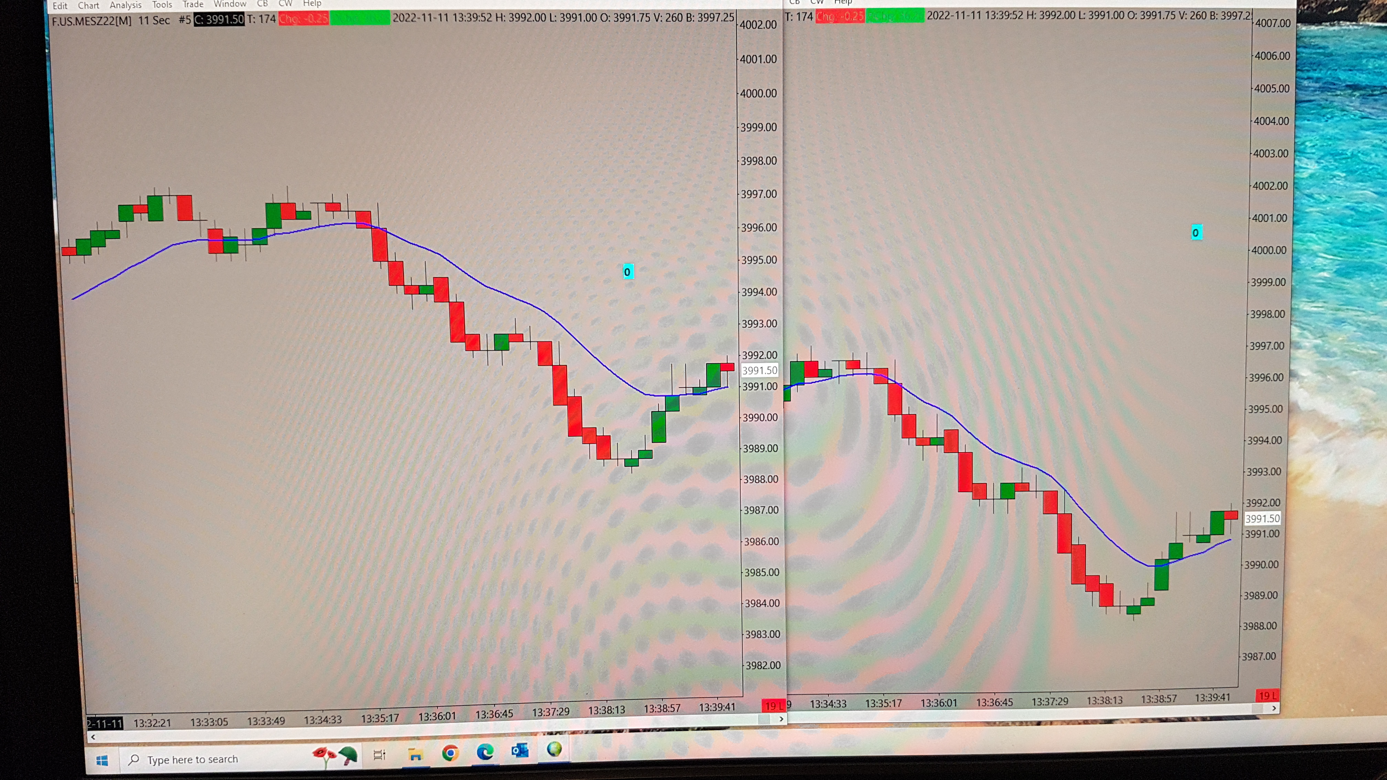Click the Windows Start button
This screenshot has width=1387, height=780.
tap(102, 760)
